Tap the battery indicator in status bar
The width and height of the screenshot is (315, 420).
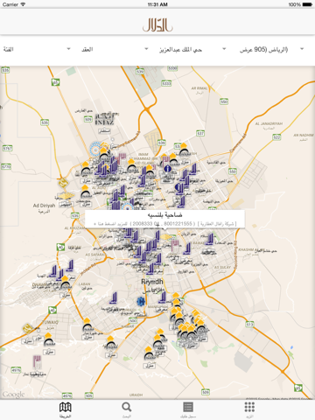click(307, 4)
